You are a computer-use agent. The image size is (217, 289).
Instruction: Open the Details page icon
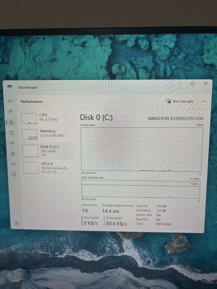[13, 164]
